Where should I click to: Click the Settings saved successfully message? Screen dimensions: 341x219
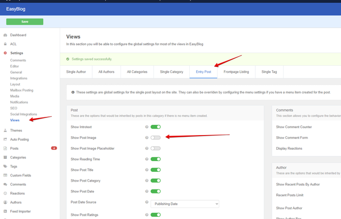(x=92, y=59)
